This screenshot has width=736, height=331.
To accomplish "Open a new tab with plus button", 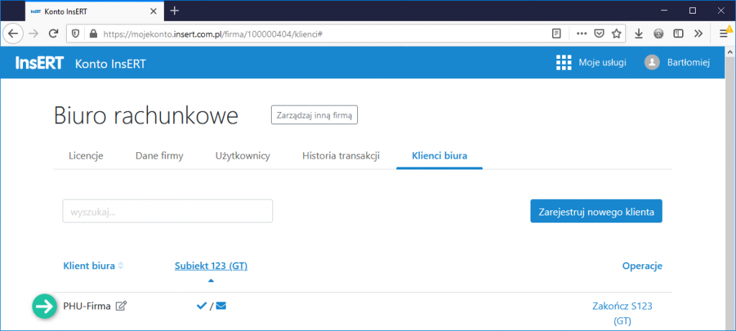I will click(x=174, y=11).
